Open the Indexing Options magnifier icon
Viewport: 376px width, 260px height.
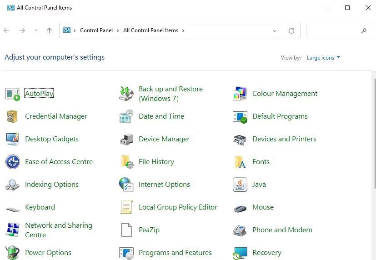point(12,185)
